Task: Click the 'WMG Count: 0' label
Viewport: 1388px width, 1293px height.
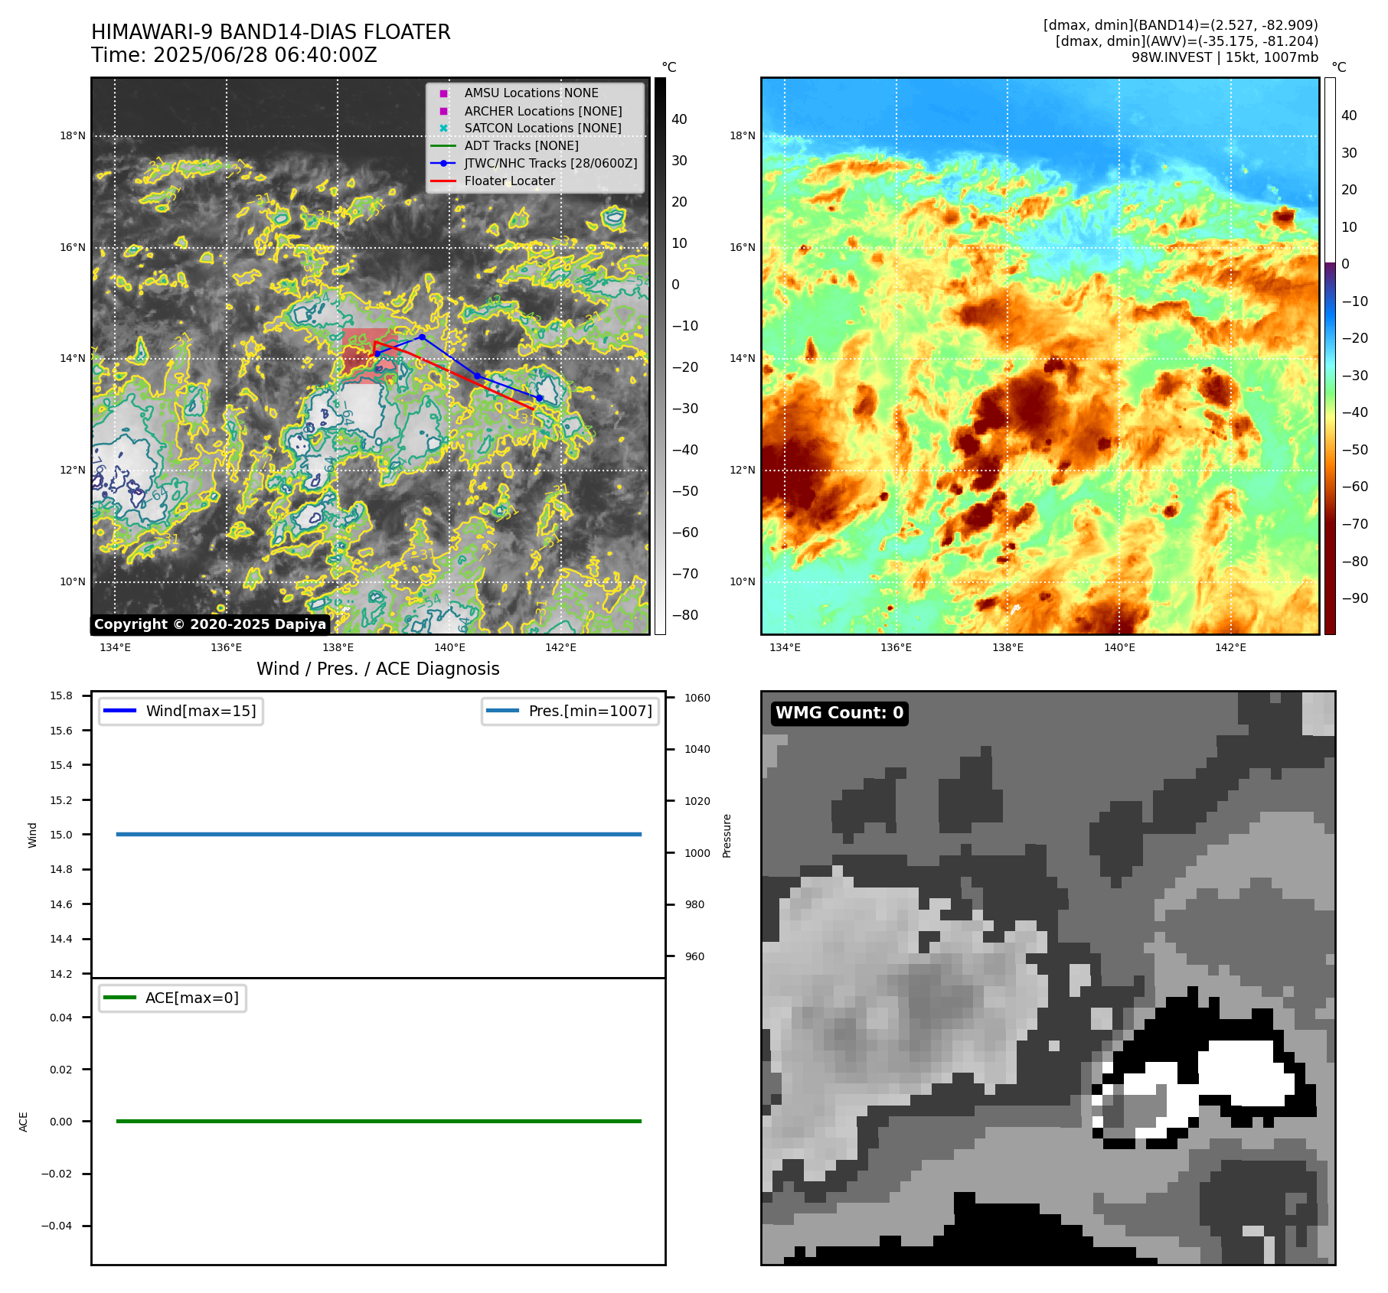Action: [840, 713]
